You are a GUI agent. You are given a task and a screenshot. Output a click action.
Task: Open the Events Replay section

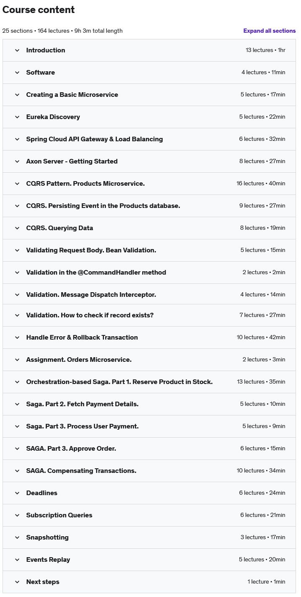coord(48,560)
